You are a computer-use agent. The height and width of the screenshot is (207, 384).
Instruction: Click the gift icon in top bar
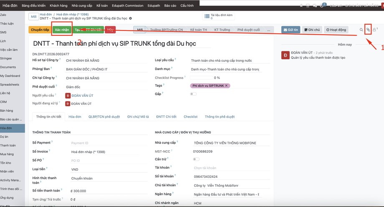coord(308,6)
